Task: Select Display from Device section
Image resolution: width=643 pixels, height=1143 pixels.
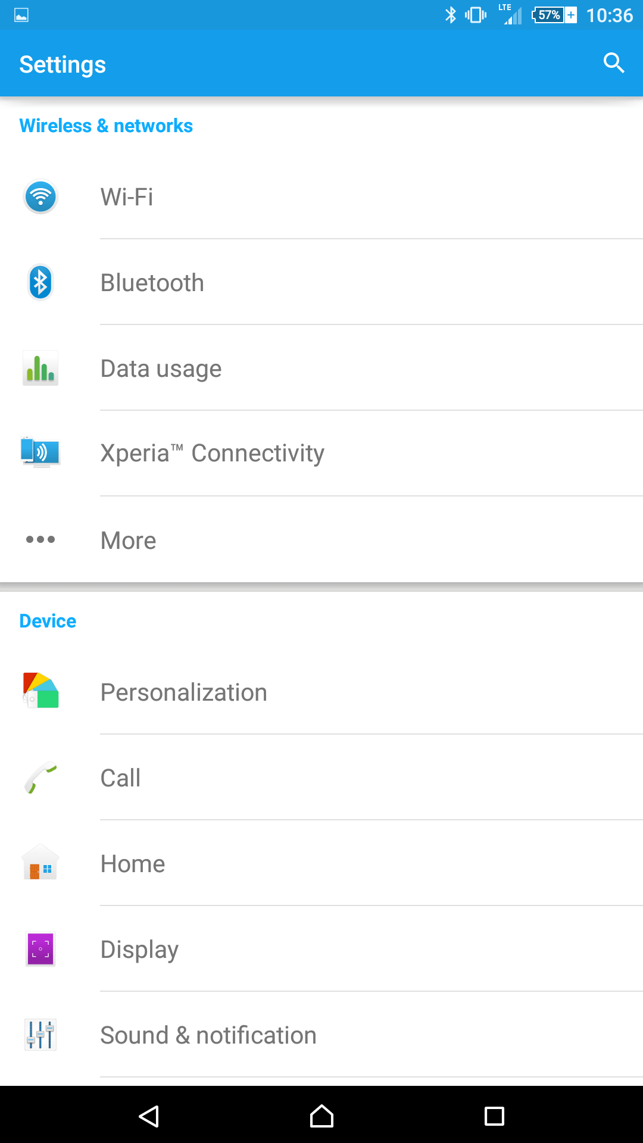Action: point(321,949)
